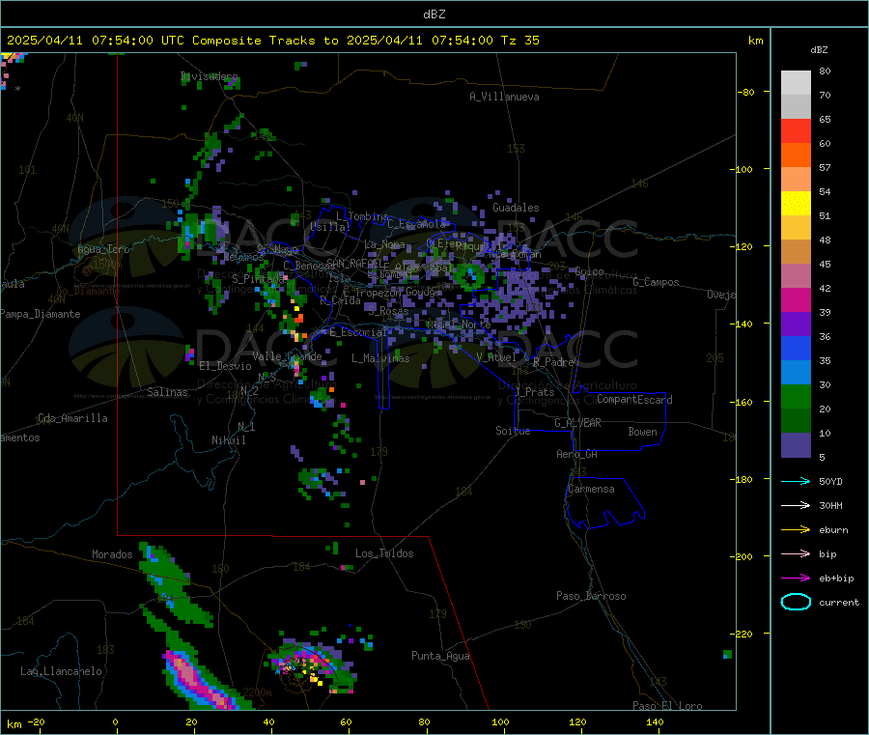The image size is (869, 735).
Task: Select the magenta 39-42 dBZ color swatch
Action: point(796,299)
